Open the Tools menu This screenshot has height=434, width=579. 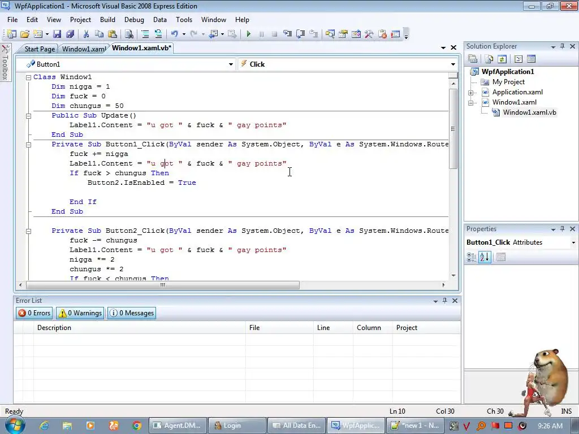coord(184,20)
